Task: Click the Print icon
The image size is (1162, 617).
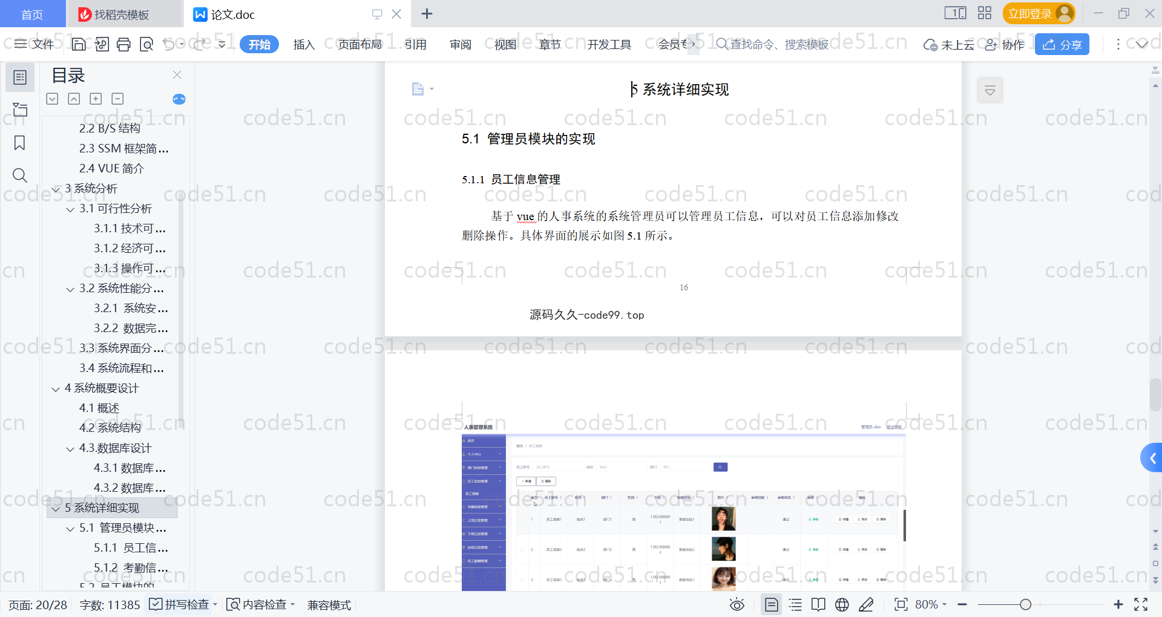Action: pyautogui.click(x=123, y=44)
